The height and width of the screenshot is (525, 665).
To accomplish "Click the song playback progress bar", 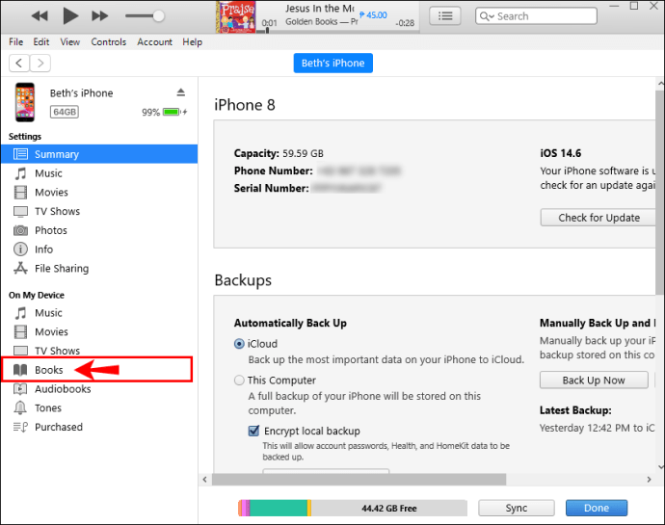I will pos(337,31).
